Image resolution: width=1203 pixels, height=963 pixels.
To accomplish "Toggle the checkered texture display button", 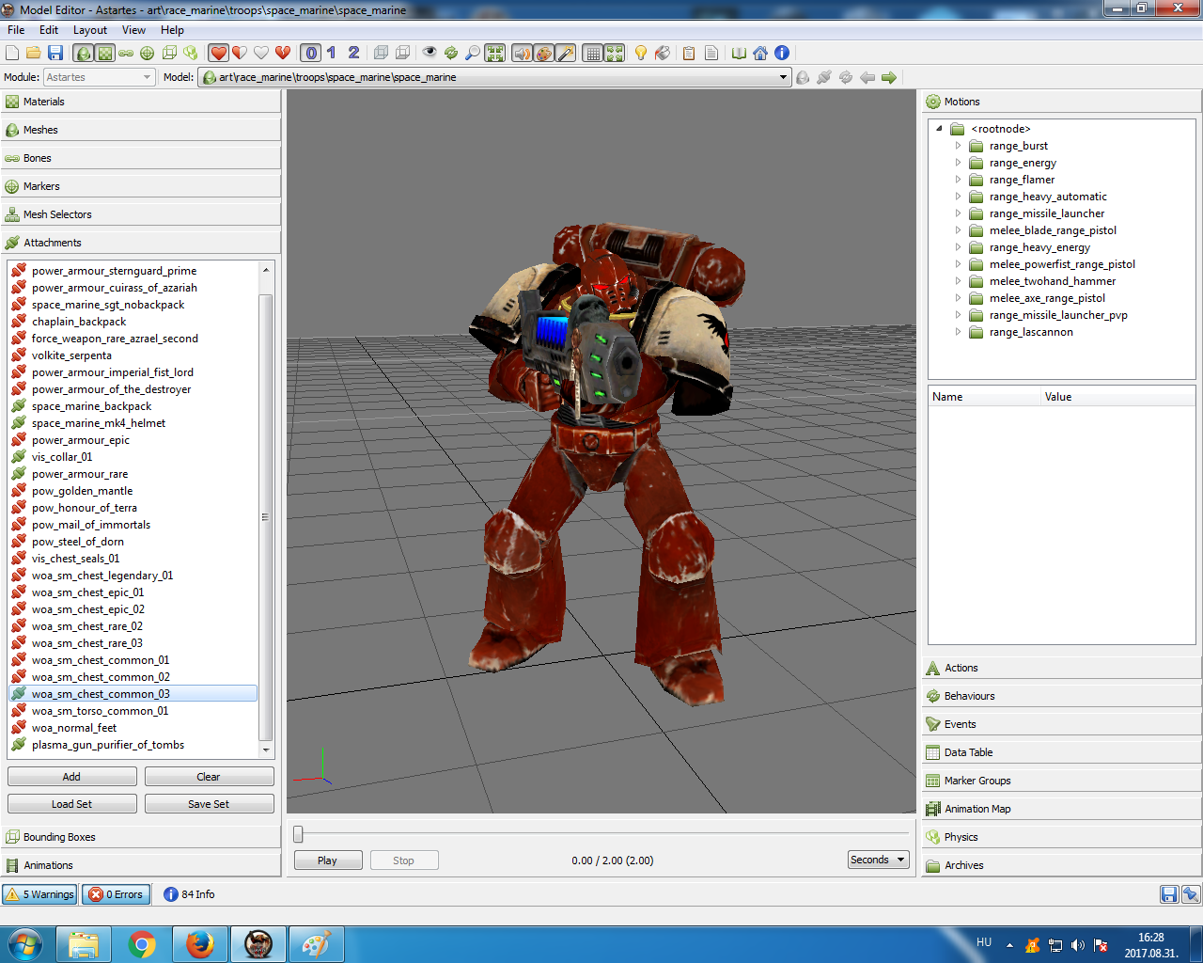I will [105, 54].
